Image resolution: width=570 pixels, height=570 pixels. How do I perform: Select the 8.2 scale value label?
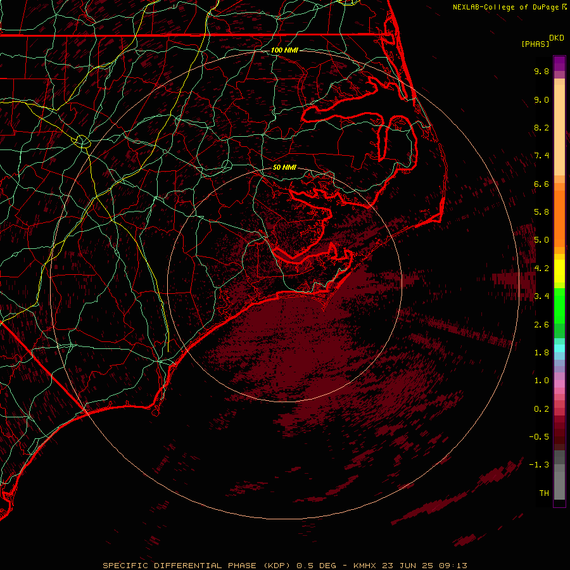click(x=541, y=127)
